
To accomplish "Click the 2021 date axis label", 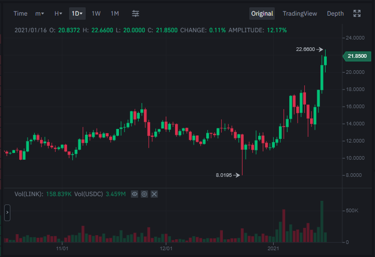I will click(273, 248).
